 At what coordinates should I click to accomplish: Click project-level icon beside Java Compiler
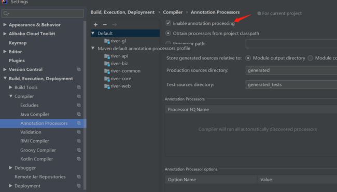(79, 114)
